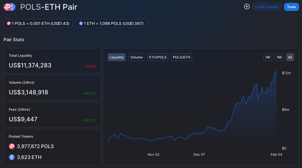
Task: Click the liquidity chart line peak
Action: click(275, 71)
